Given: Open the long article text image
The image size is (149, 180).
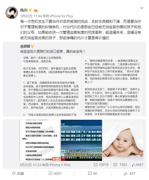Looking at the screenshot, I should coord(82,86).
